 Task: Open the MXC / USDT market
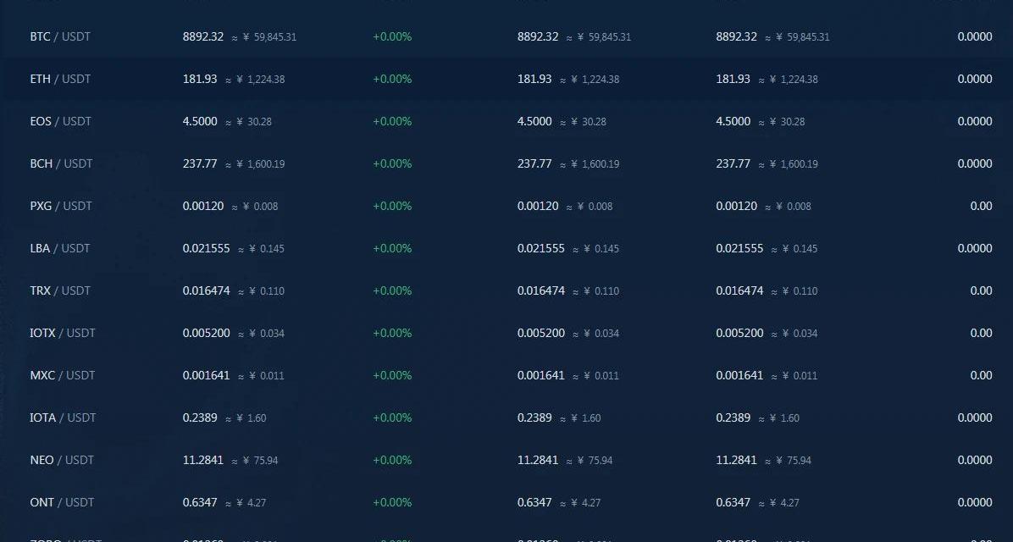point(62,375)
